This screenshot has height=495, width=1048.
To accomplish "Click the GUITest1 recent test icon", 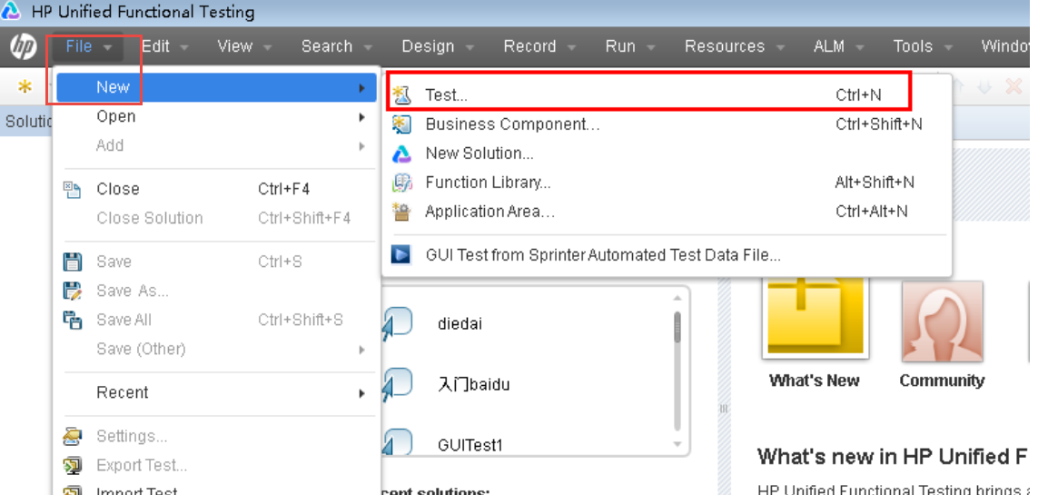I will (397, 442).
